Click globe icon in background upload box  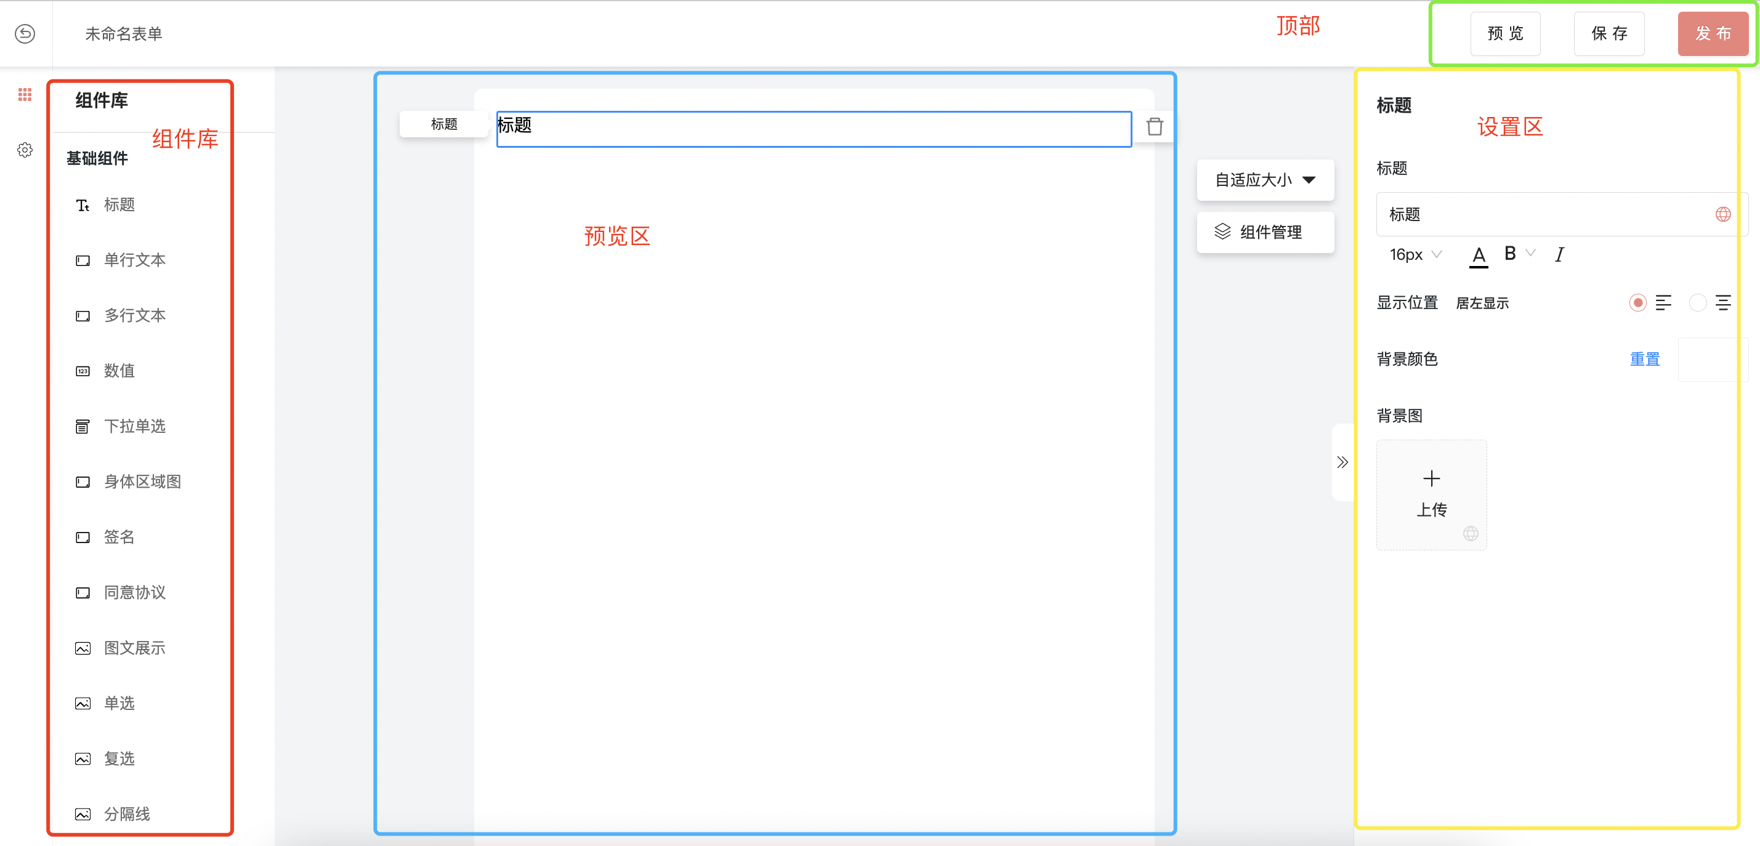click(x=1471, y=534)
